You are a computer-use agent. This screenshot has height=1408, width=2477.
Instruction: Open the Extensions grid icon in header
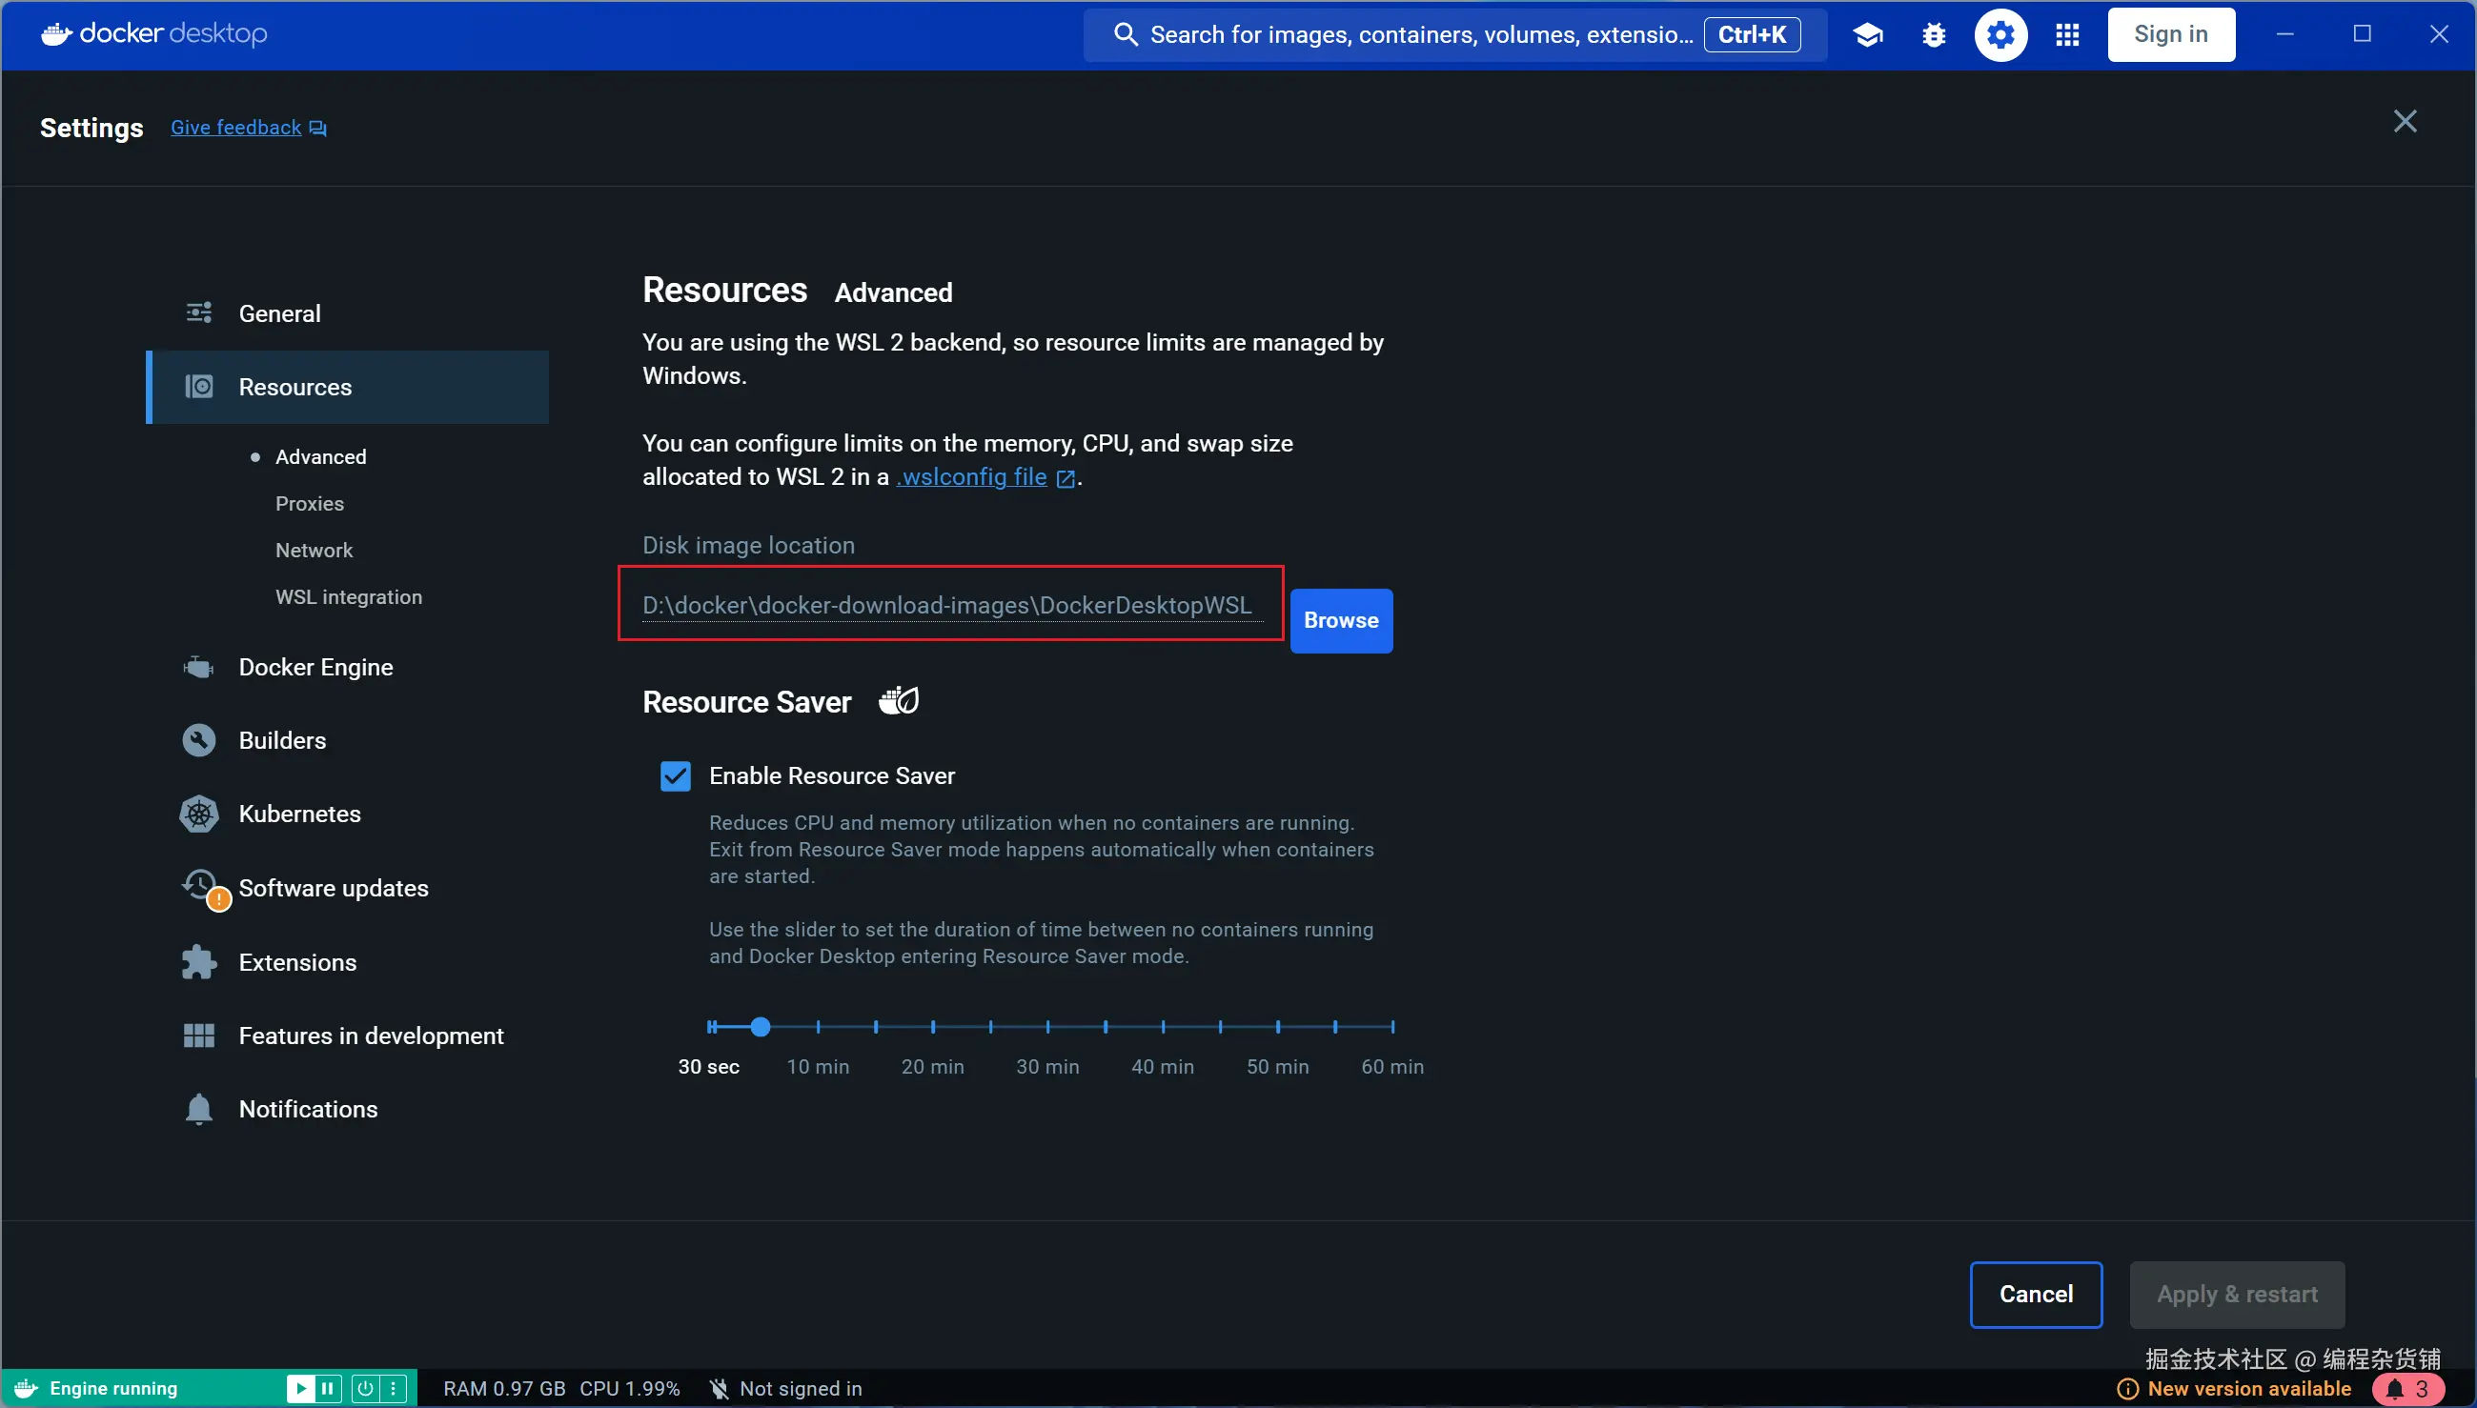point(2067,35)
